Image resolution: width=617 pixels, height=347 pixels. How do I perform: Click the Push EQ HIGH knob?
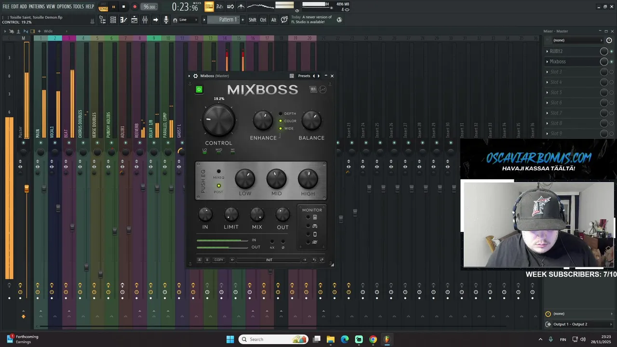point(308,179)
